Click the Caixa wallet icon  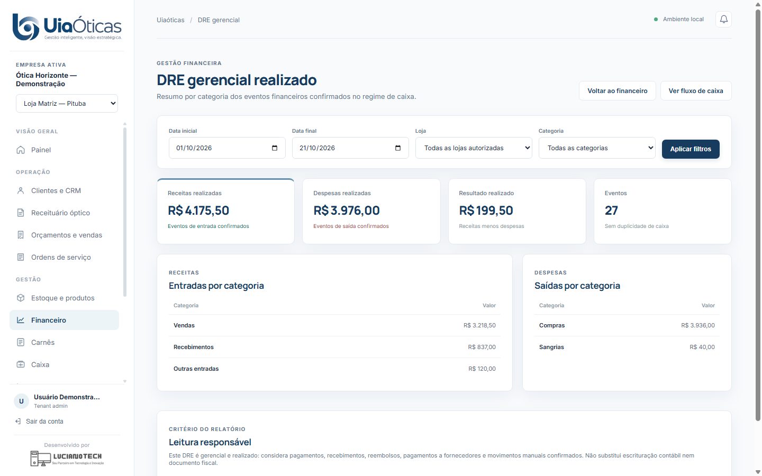pyautogui.click(x=21, y=364)
